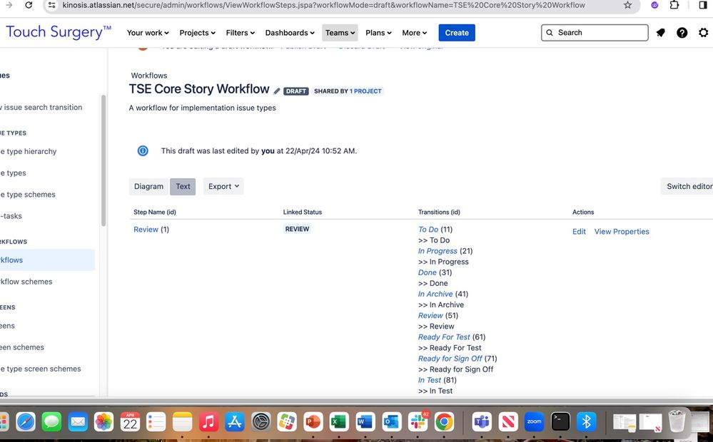Viewport: 713px width, 442px height.
Task: Open Mail from the dock
Action: (x=78, y=422)
